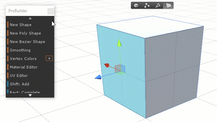The height and width of the screenshot is (122, 217).
Task: Open the New Shape tool
Action: [30, 25]
